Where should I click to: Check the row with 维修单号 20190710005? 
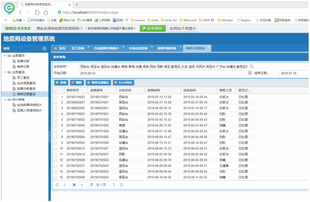click(x=56, y=125)
